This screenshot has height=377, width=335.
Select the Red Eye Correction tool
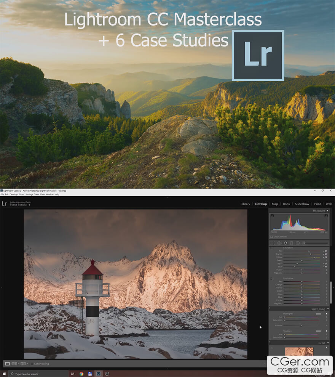[286, 243]
